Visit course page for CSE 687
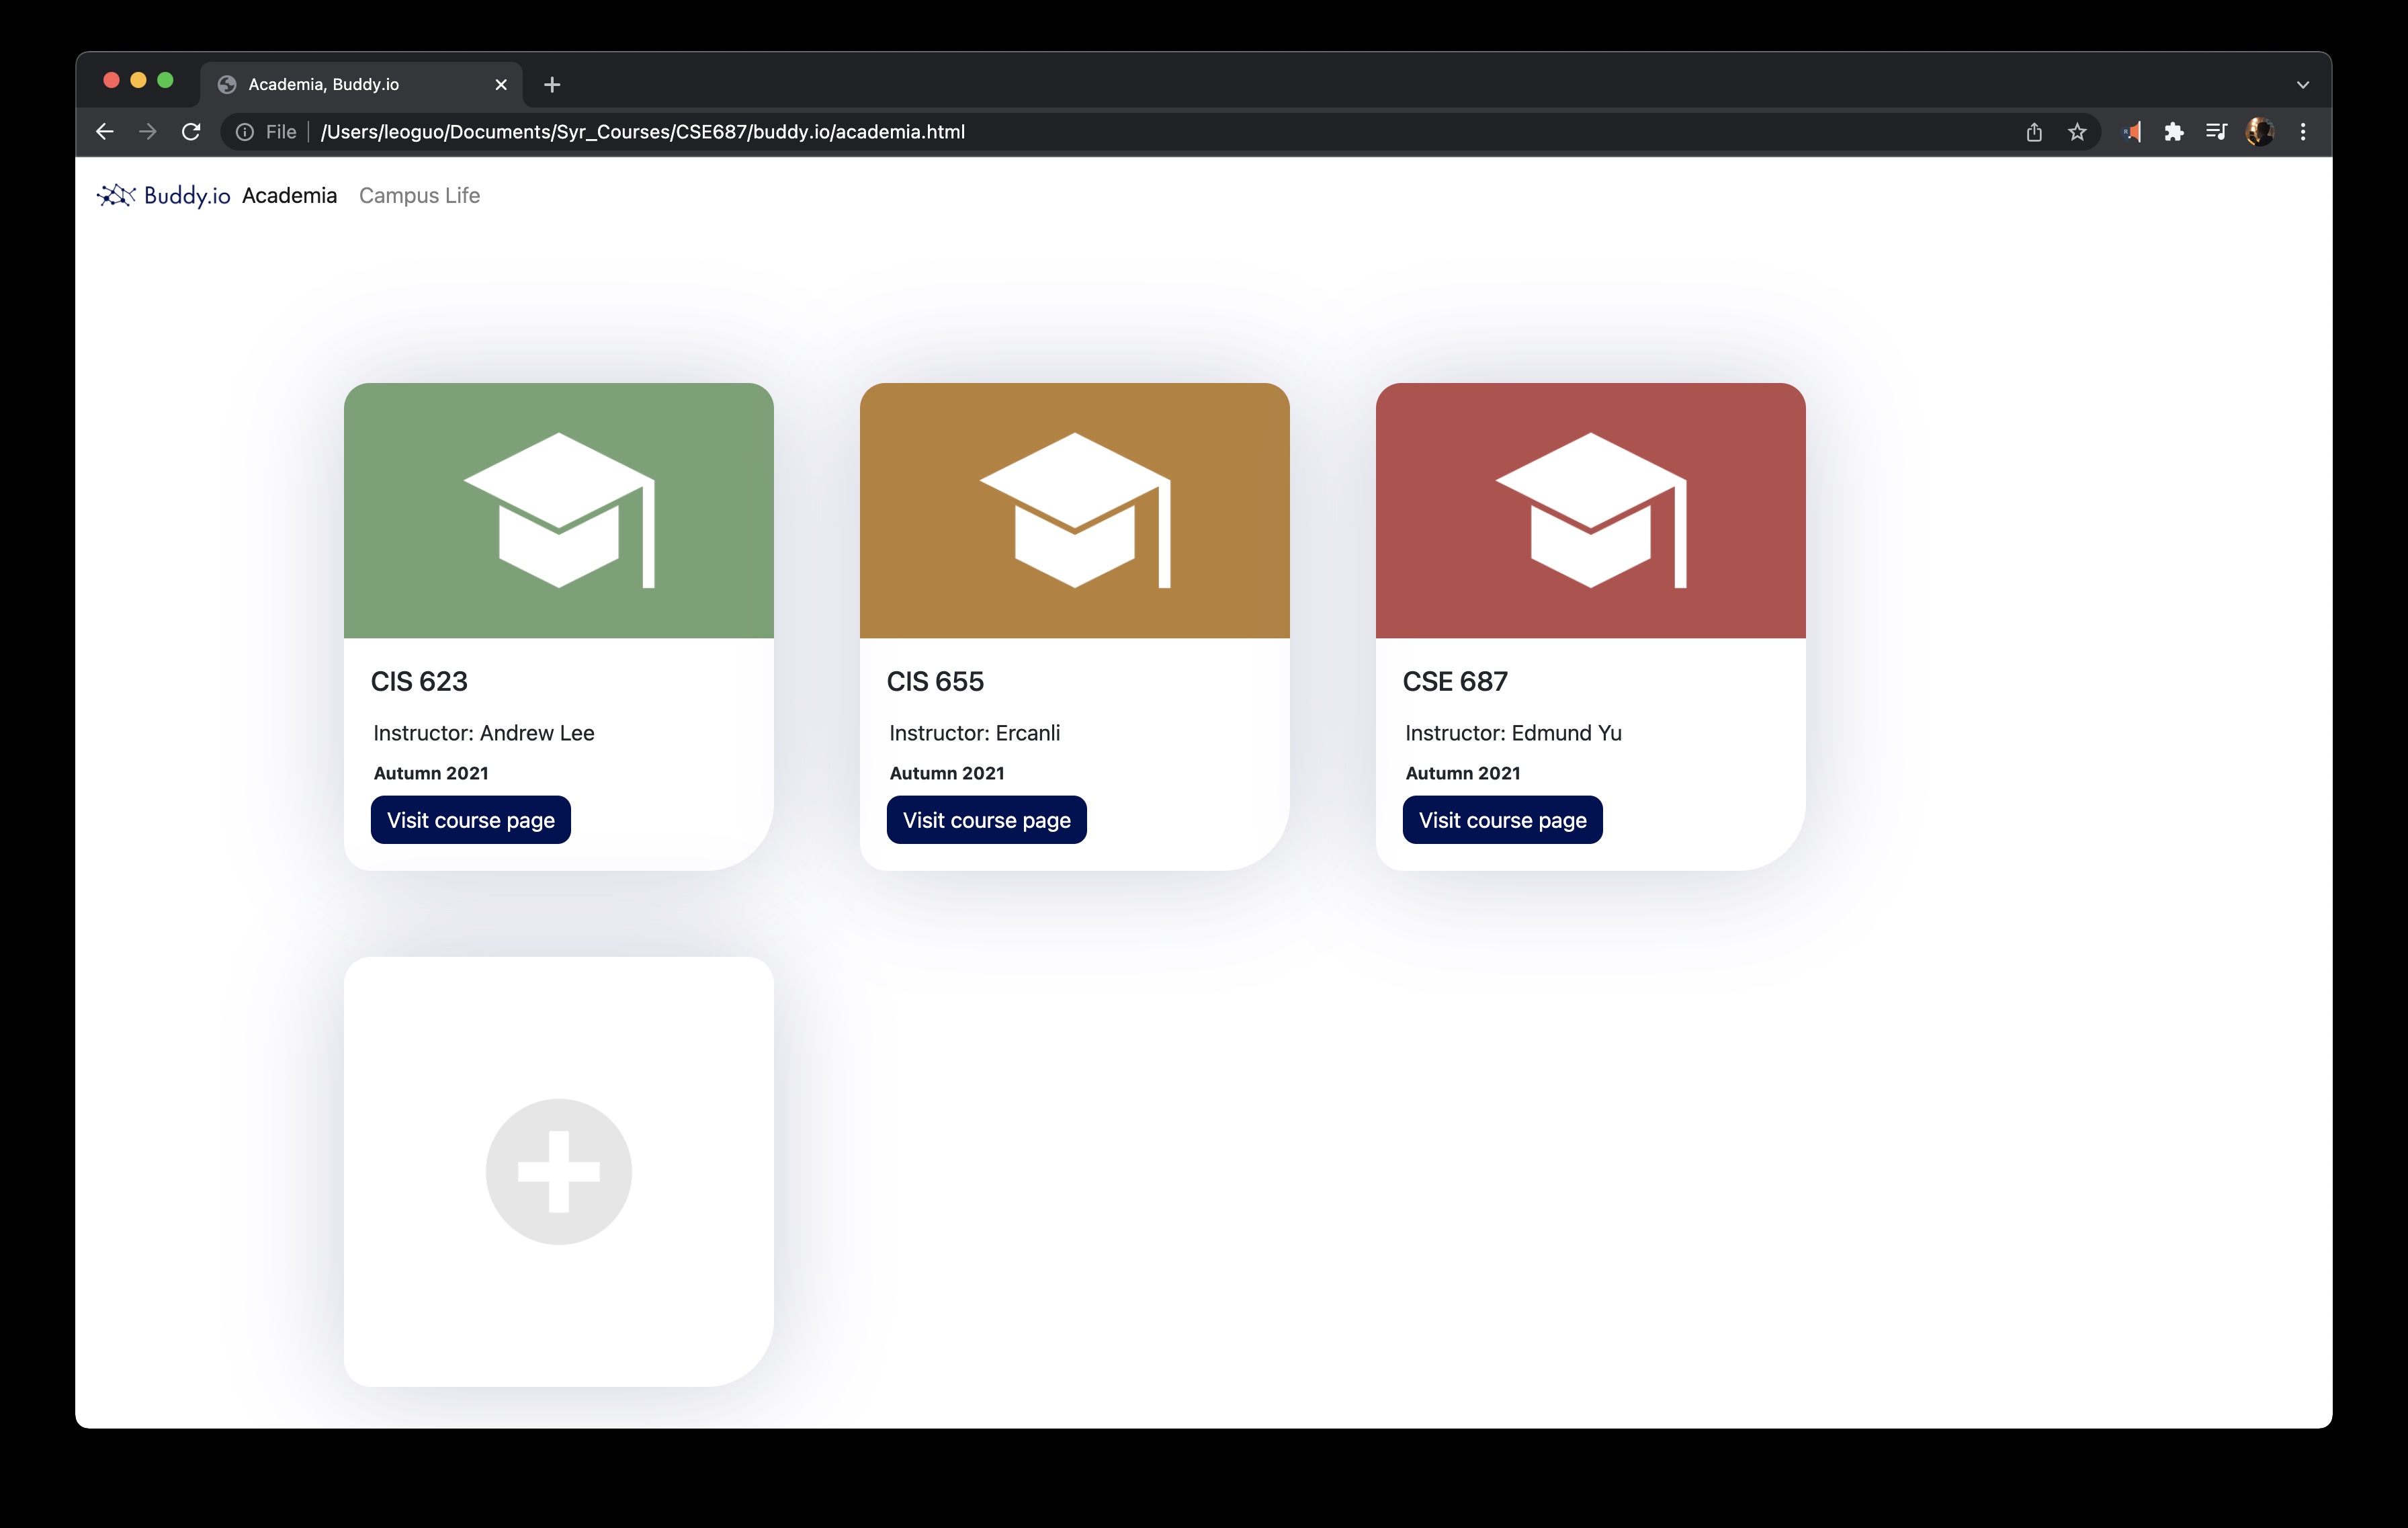 tap(1502, 820)
